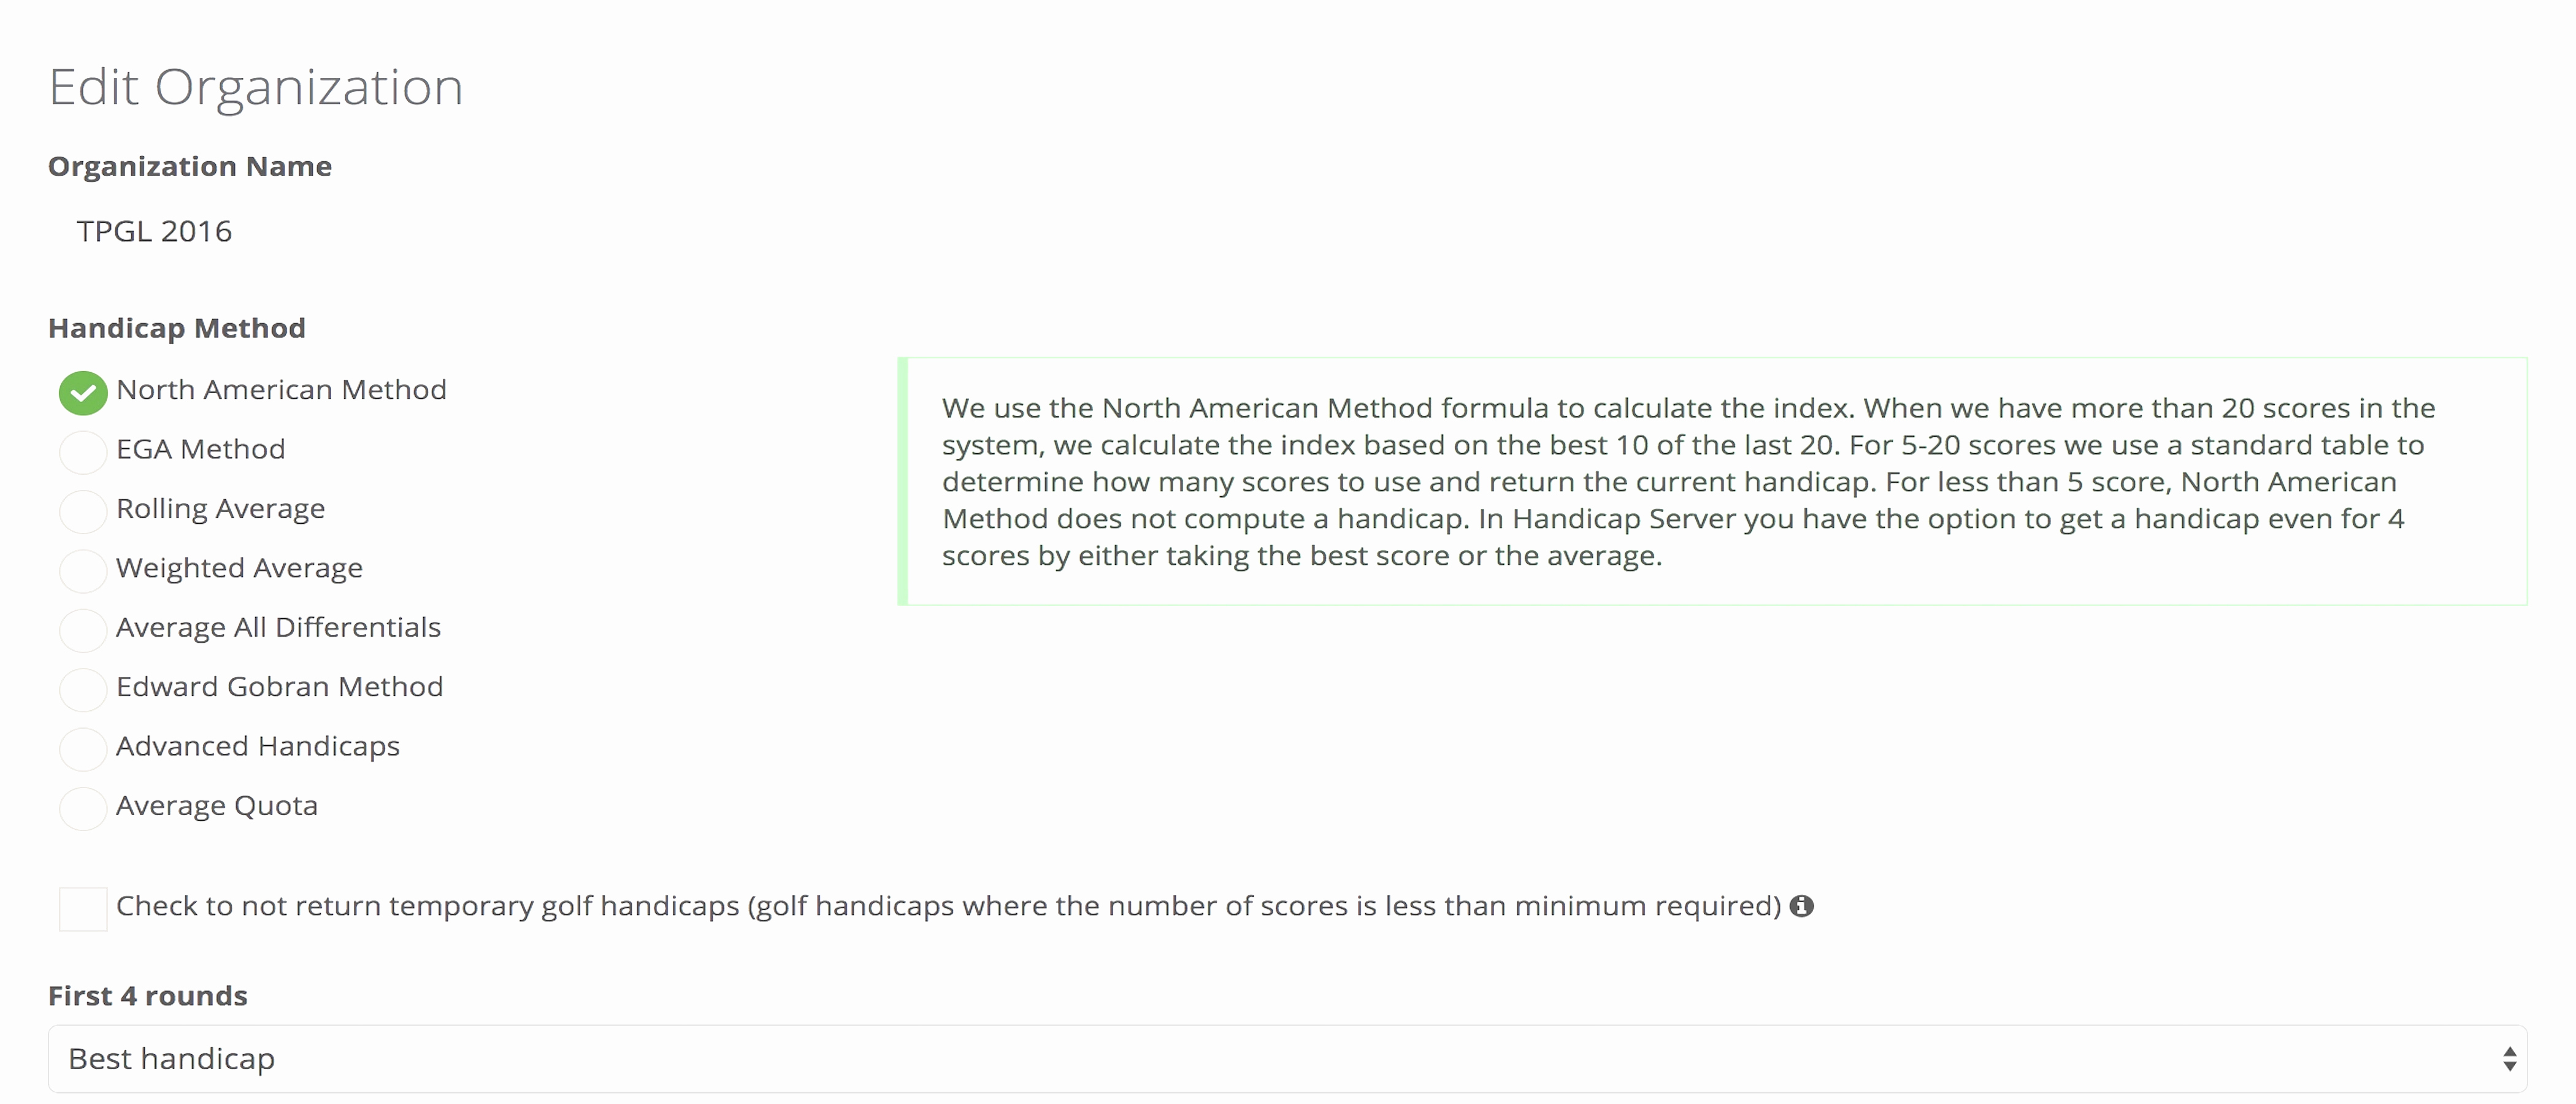Click the Edward Gobran Method label
This screenshot has height=1104, width=2576.
tap(279, 687)
